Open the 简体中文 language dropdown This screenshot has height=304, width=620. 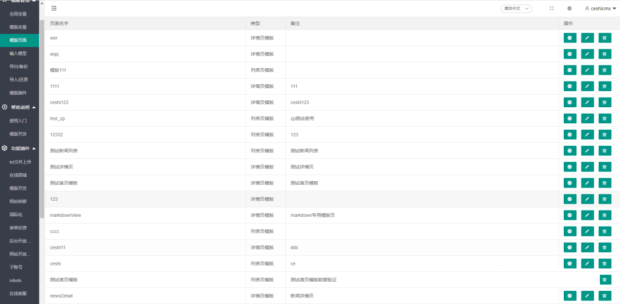516,9
